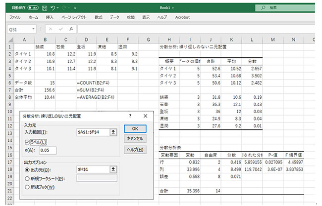
Task: Open the Acrobat tab
Action: point(182,17)
